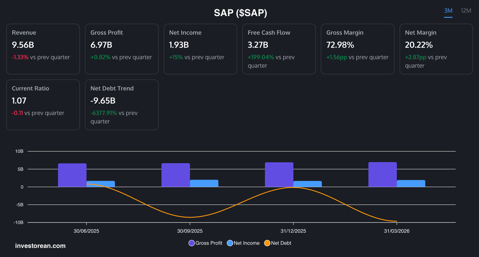Click the 3.27B free cash flow value
479x257 pixels.
tap(258, 45)
